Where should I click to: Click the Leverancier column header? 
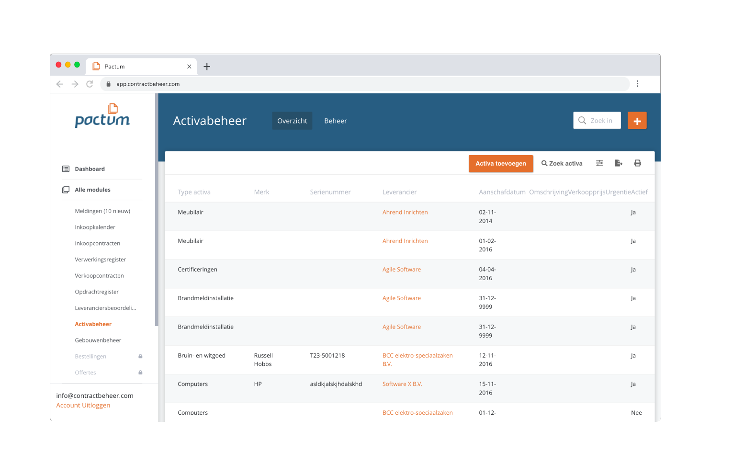coord(399,192)
